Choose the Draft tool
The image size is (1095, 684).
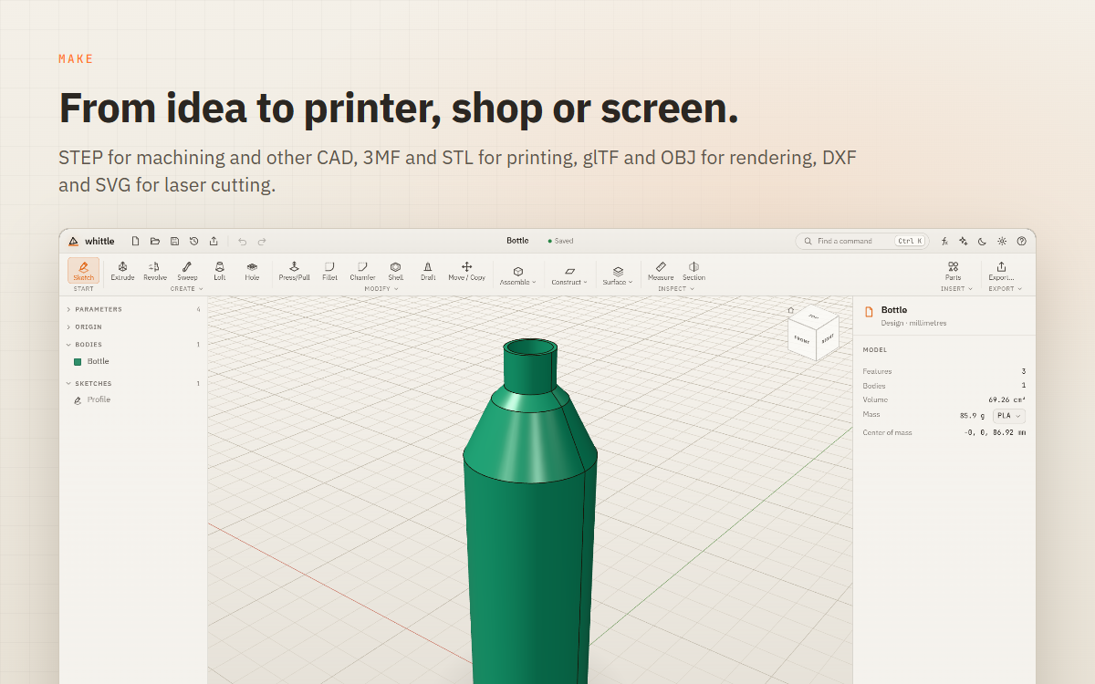[x=428, y=271]
